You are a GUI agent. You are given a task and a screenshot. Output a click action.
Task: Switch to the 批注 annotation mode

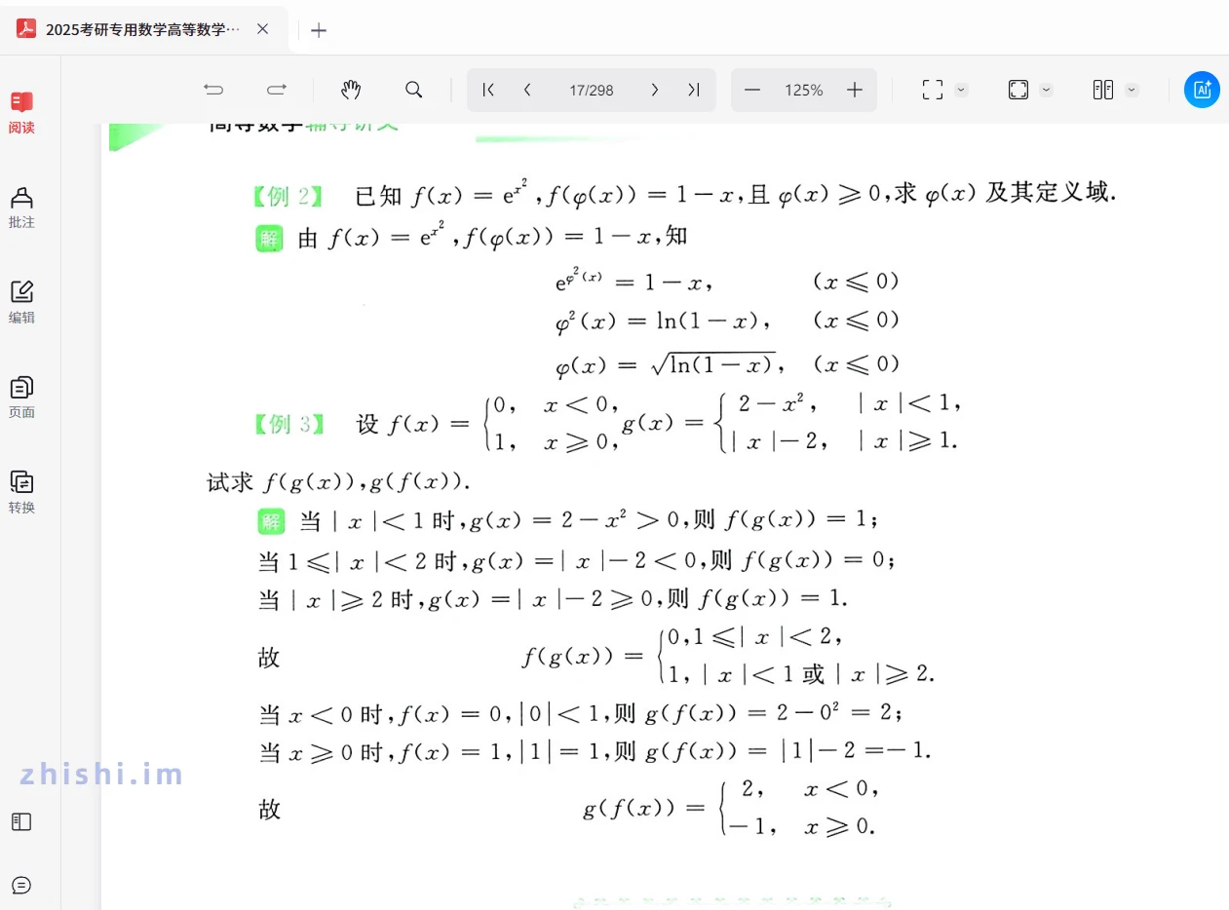pyautogui.click(x=21, y=208)
